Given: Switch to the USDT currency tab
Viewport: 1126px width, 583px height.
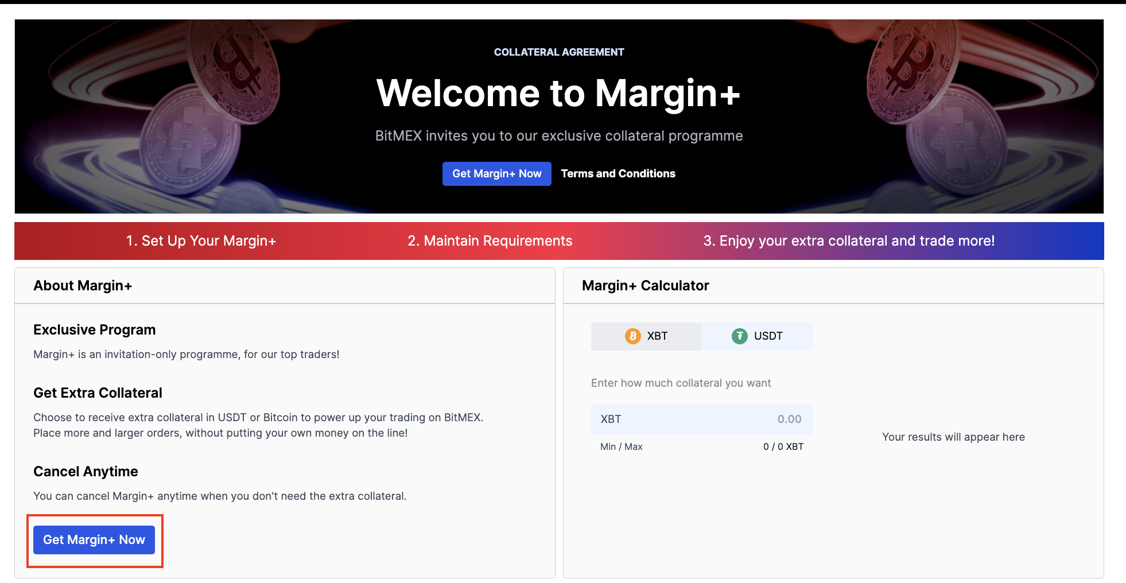Looking at the screenshot, I should coord(757,336).
